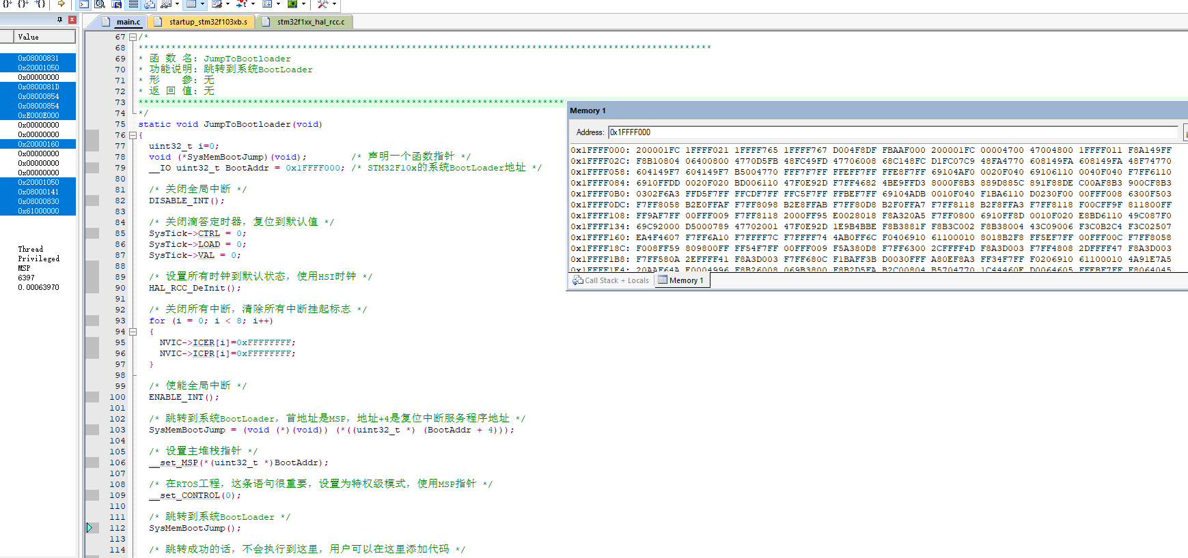Click the Privileged value in registers

tap(38, 259)
